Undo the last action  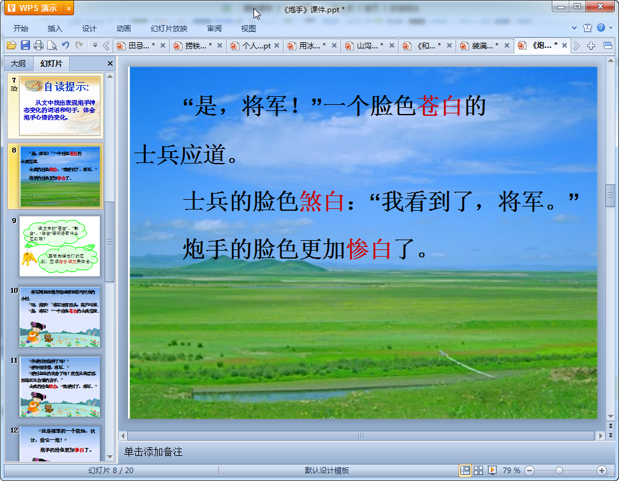tap(66, 45)
